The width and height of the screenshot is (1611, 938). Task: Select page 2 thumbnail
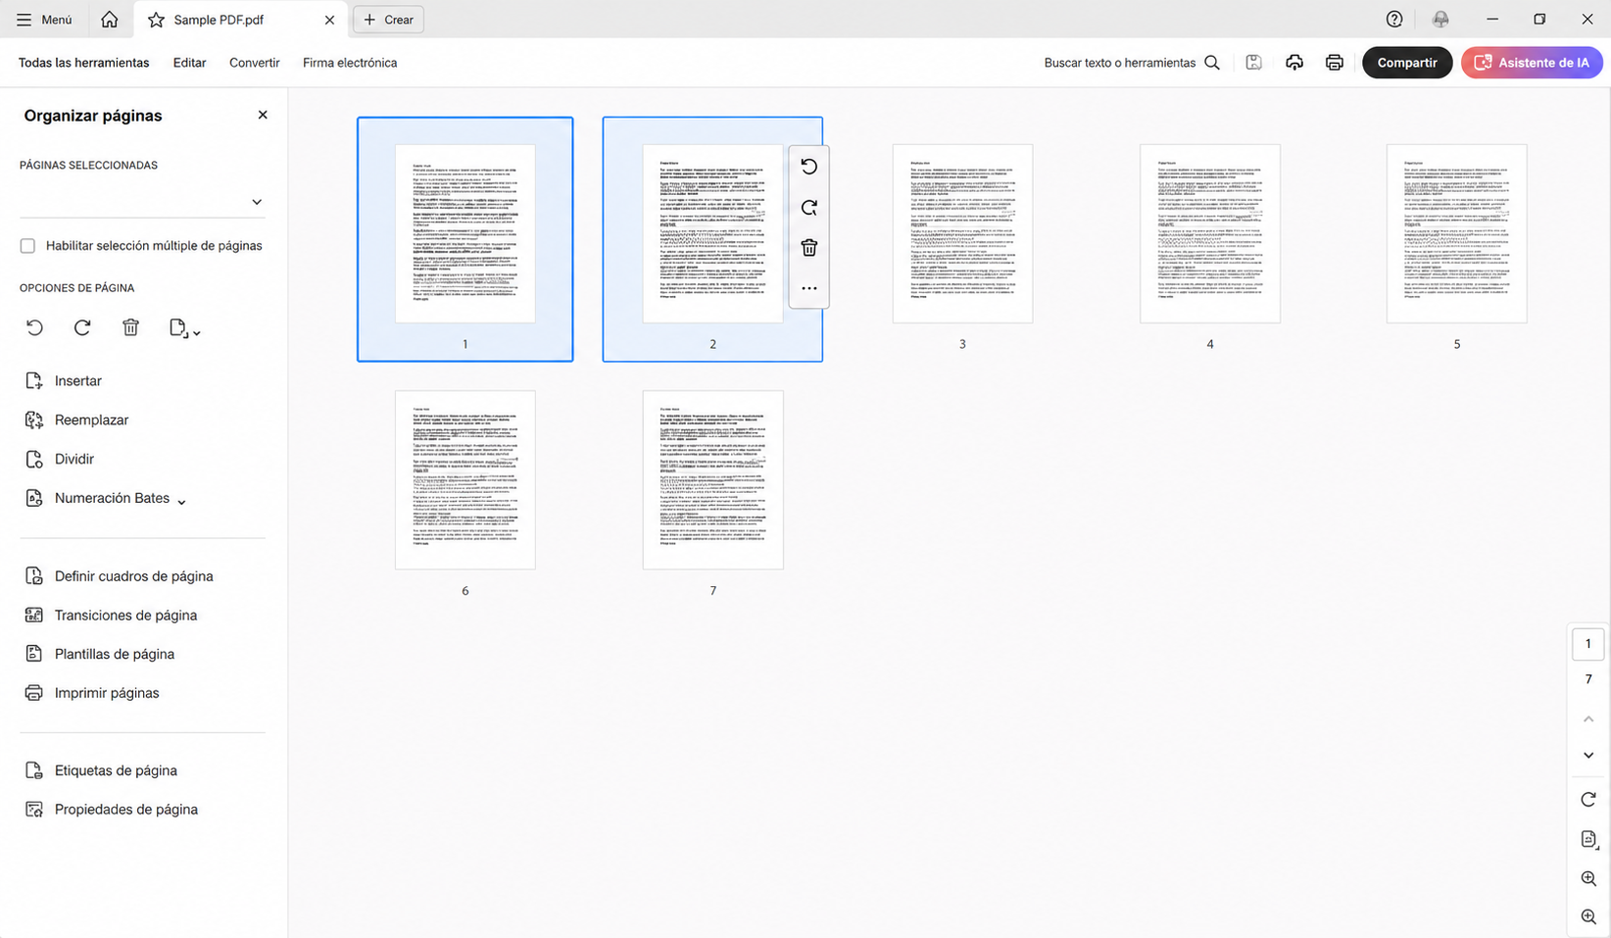[712, 233]
